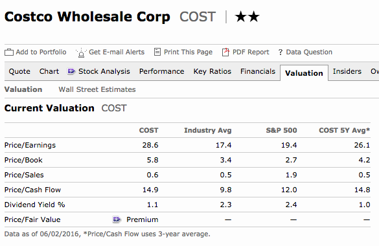Image resolution: width=379 pixels, height=246 pixels.
Task: Click the Add to Portfolio briefcase icon
Action: (9, 52)
